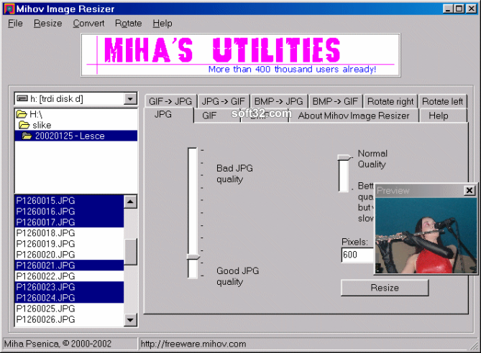Select file P1260018.JPG

69,233
